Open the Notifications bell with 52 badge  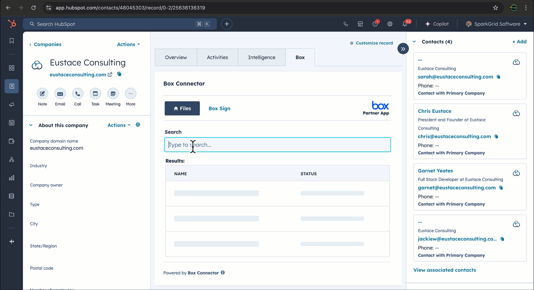click(x=405, y=23)
